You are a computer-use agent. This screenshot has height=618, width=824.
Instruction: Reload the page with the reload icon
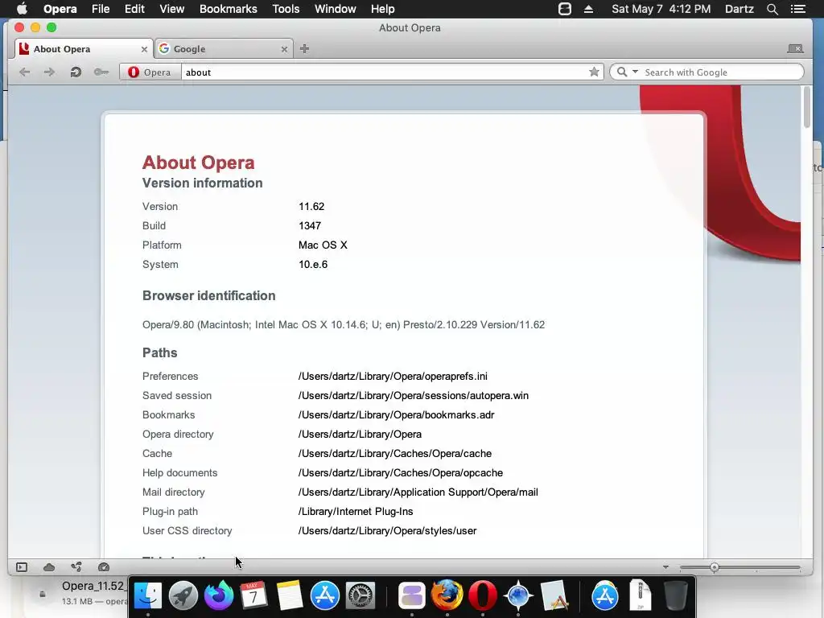pos(76,72)
